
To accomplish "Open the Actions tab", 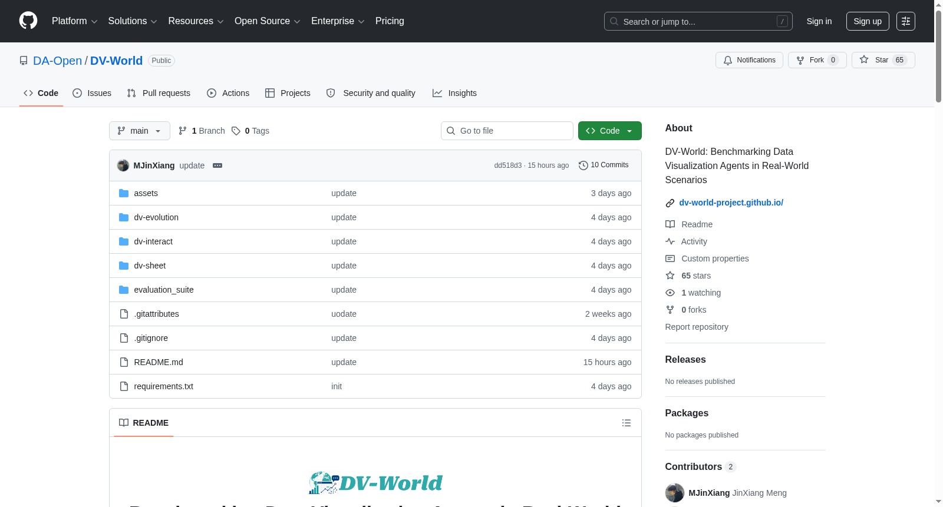I will tap(228, 93).
